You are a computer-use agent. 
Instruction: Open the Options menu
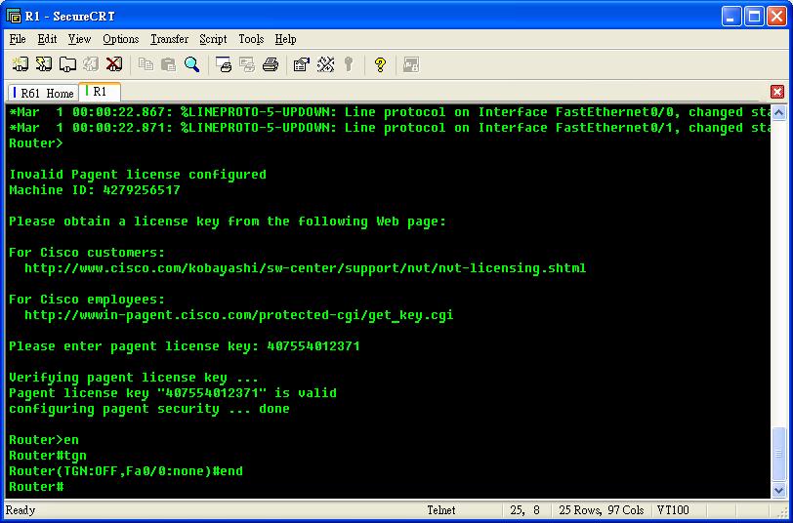pyautogui.click(x=120, y=39)
